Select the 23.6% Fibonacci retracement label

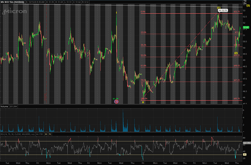point(143,33)
